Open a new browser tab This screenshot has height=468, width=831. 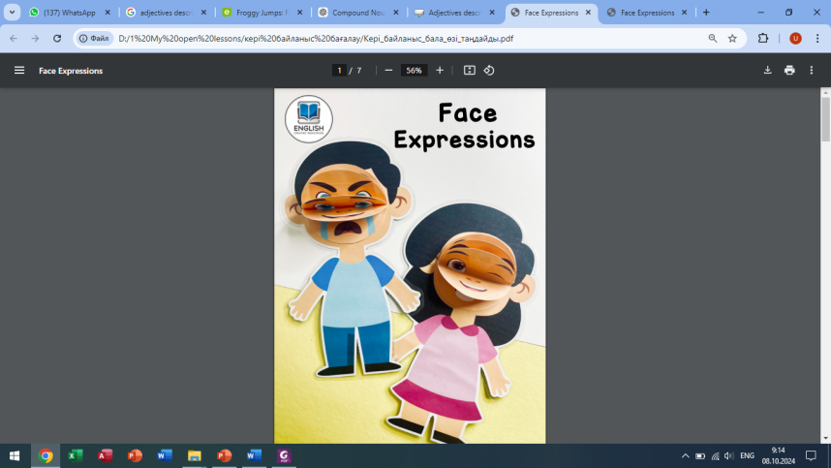[x=706, y=13]
